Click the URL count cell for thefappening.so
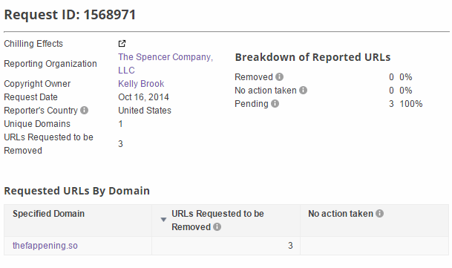452x268 pixels. tap(226, 246)
